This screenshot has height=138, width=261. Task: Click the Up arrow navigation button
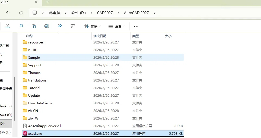click(8, 13)
